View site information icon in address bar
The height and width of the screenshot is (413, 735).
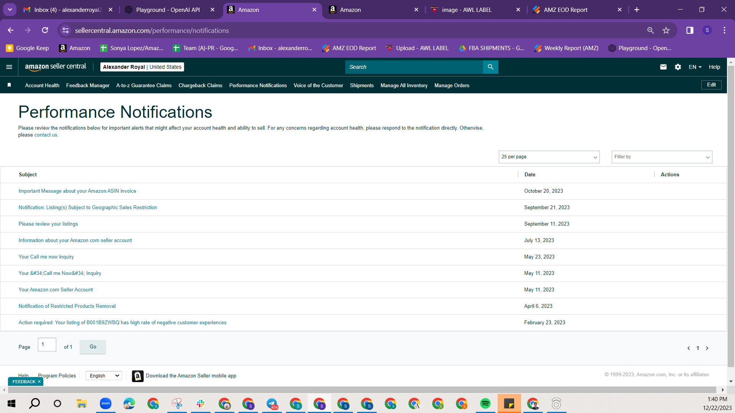(x=65, y=30)
